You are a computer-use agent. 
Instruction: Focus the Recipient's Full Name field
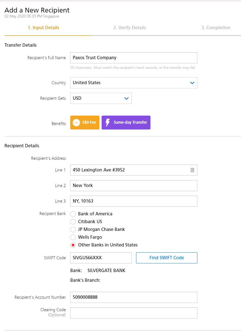134,58
